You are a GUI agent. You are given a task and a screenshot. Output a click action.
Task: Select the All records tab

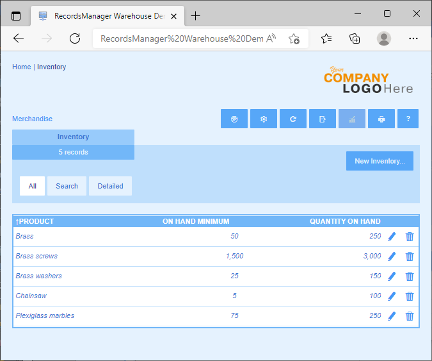click(x=32, y=186)
